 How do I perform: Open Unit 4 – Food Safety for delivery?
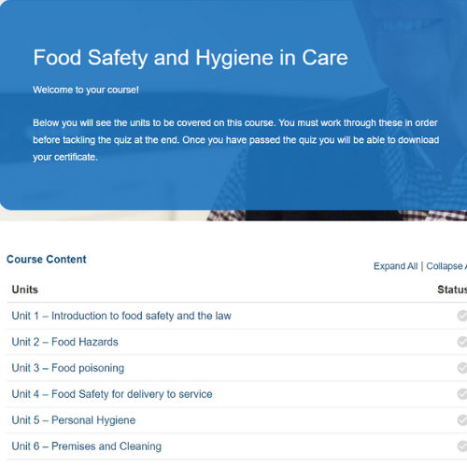click(x=112, y=394)
